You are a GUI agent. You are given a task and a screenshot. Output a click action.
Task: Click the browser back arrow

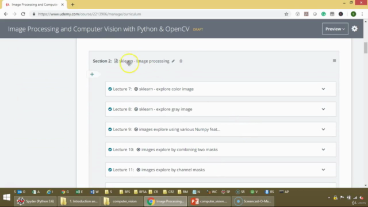(x=6, y=14)
